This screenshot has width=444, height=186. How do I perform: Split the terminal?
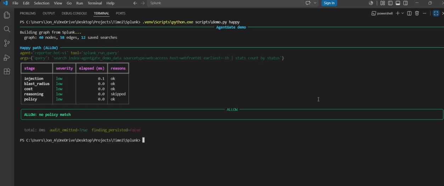point(409,13)
